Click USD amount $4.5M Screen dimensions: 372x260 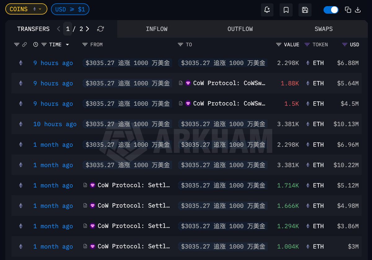350,104
